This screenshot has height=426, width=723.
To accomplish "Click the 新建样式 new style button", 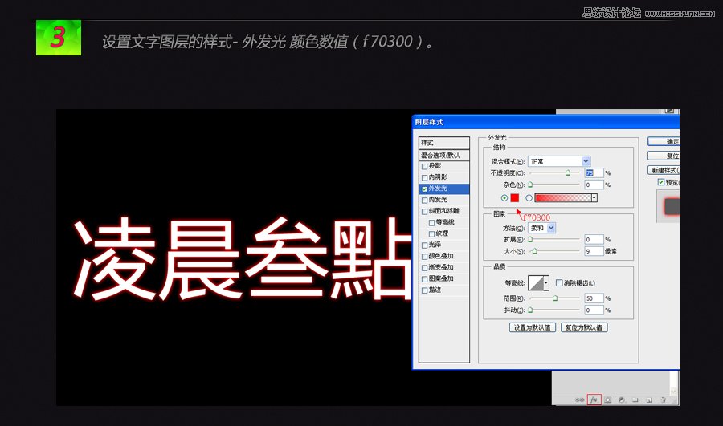I will (664, 170).
